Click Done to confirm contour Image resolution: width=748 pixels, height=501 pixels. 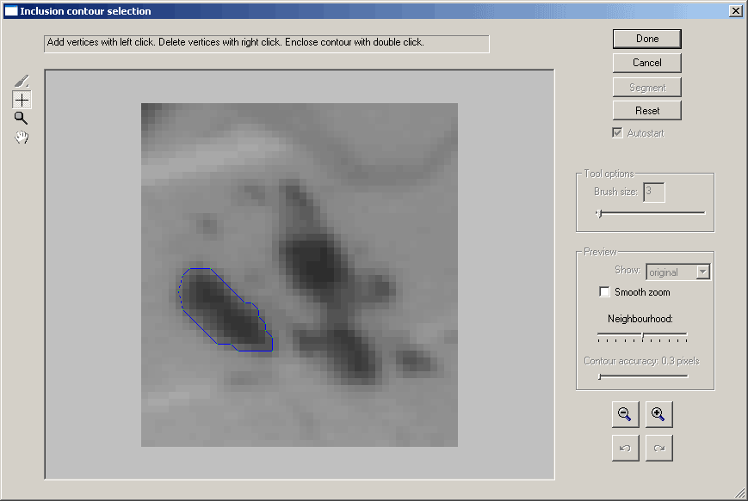tap(647, 39)
